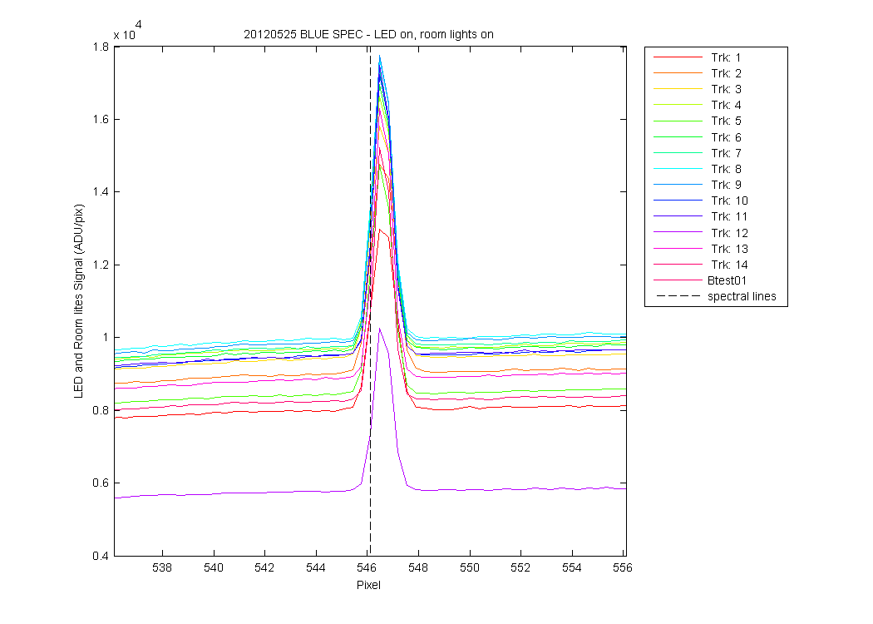The image size is (873, 624).
Task: Select the 'Trk: 14' legend label
Action: click(x=729, y=265)
